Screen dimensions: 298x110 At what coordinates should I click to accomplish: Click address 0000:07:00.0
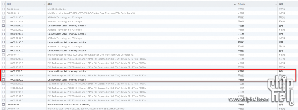16,59
